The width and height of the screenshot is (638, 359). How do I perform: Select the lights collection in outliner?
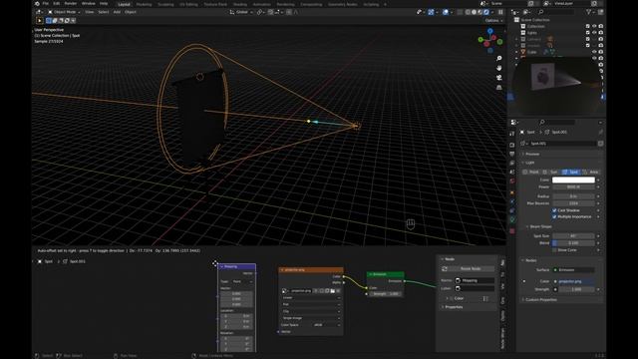pyautogui.click(x=531, y=33)
